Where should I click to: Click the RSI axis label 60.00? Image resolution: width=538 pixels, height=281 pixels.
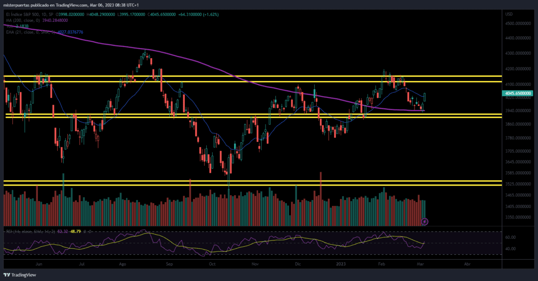coord(511,237)
